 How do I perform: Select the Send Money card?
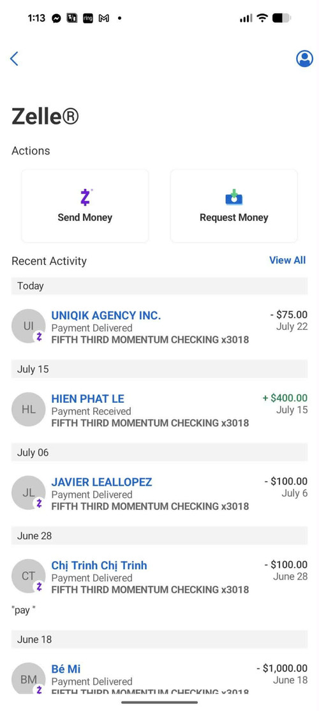pos(85,206)
